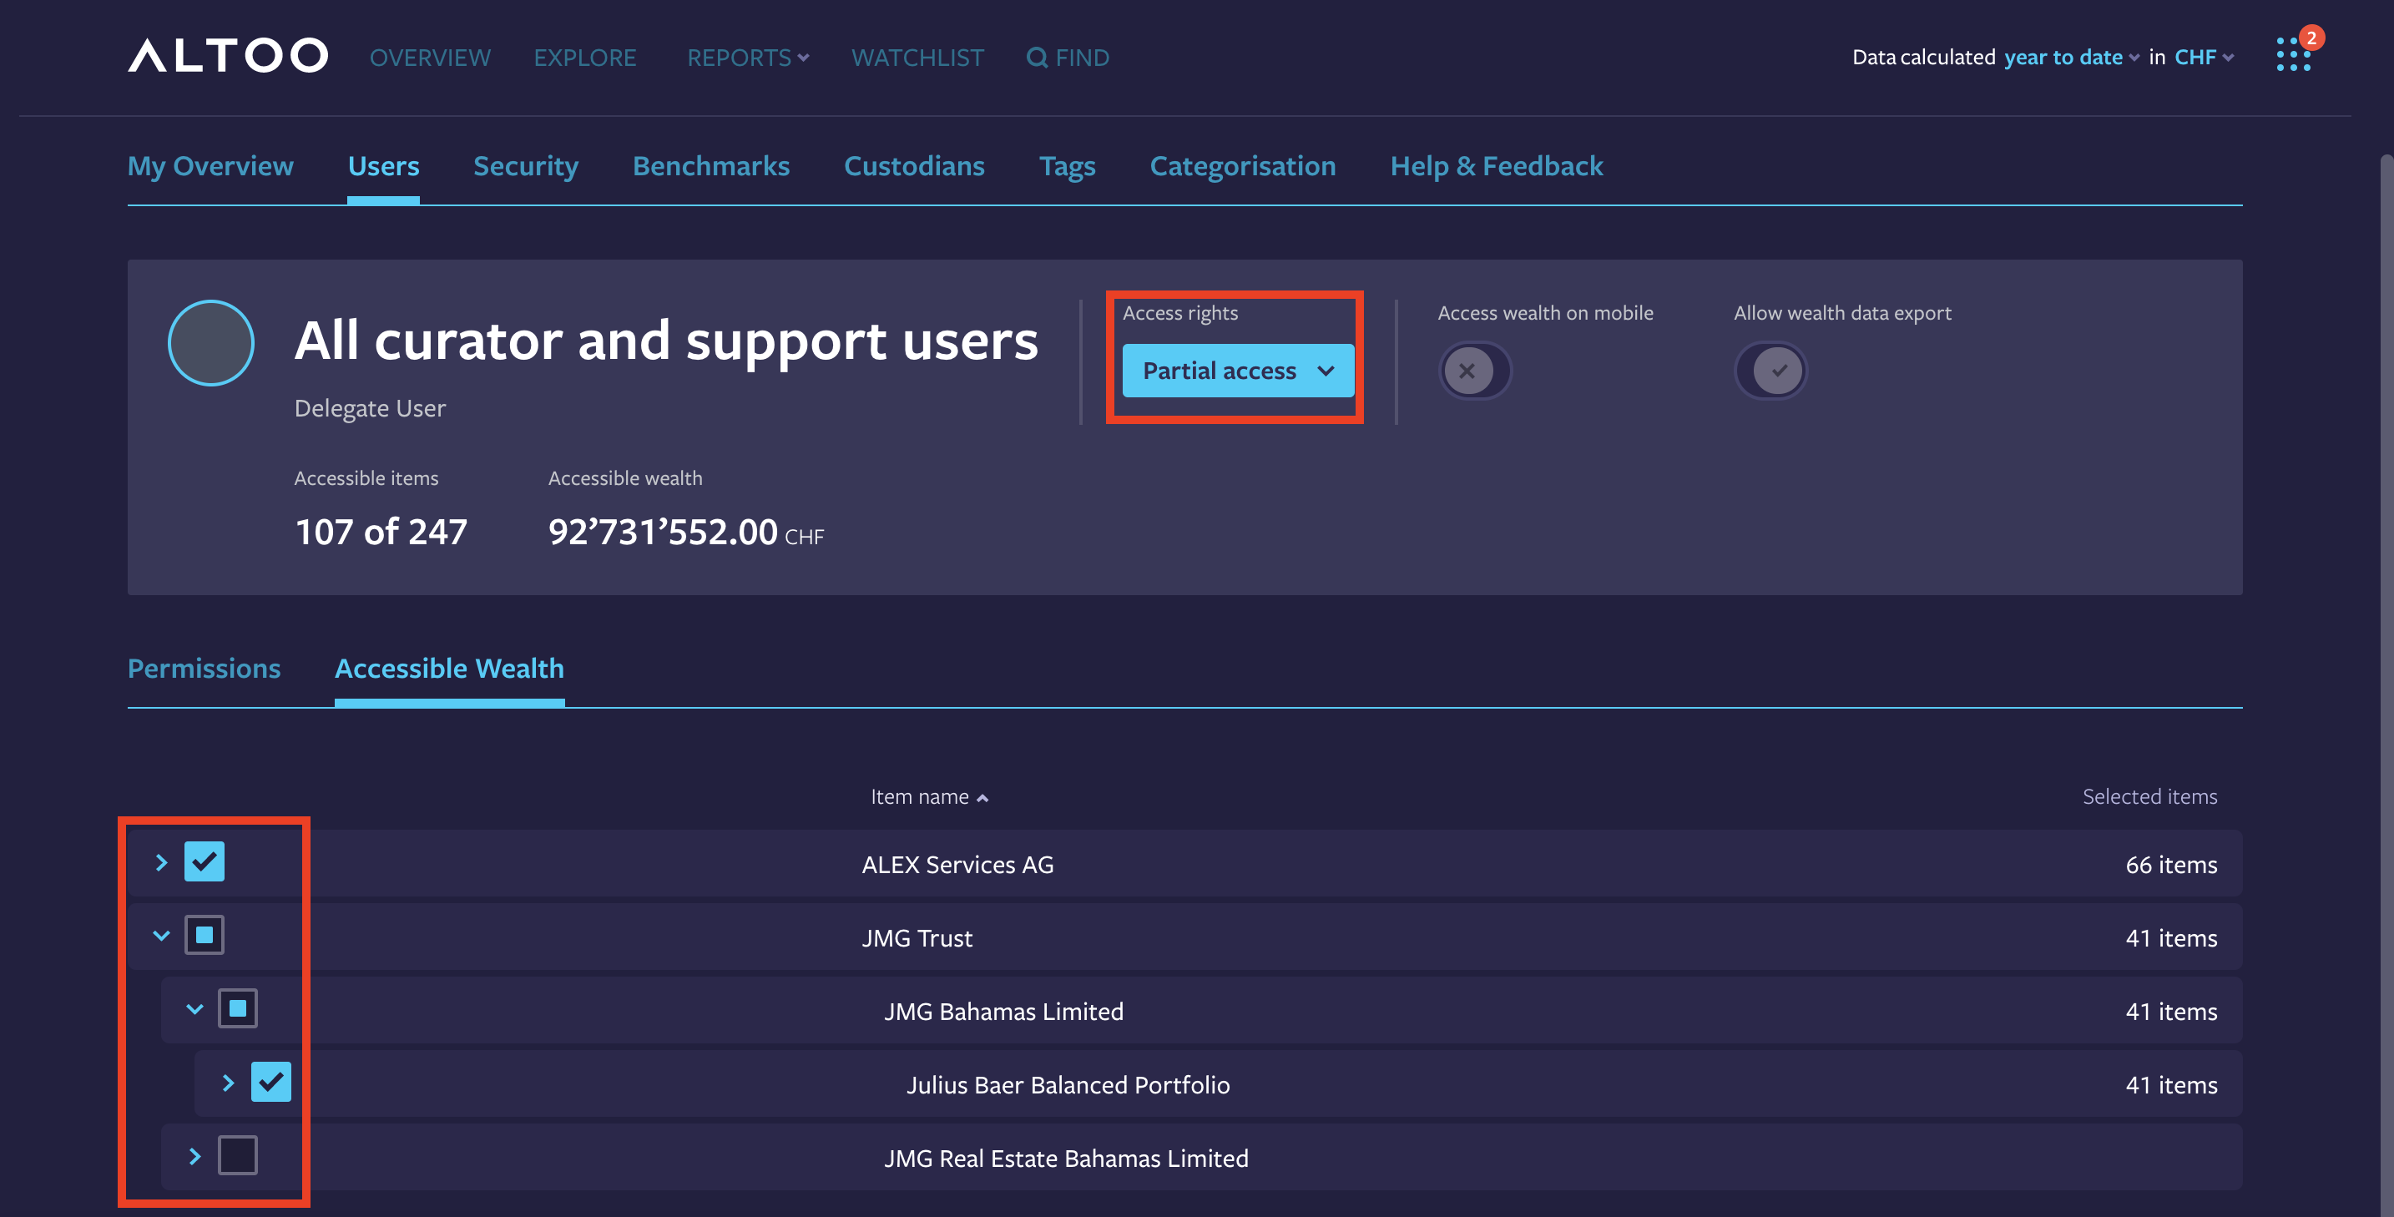Go to the WATCHLIST page
Image resolution: width=2394 pixels, height=1217 pixels.
click(917, 58)
